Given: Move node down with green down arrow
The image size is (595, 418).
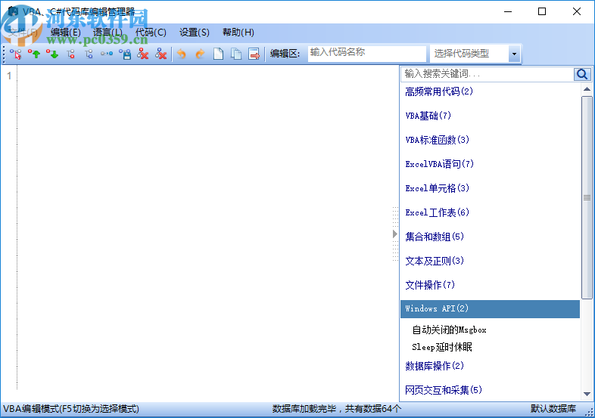Looking at the screenshot, I should point(52,54).
